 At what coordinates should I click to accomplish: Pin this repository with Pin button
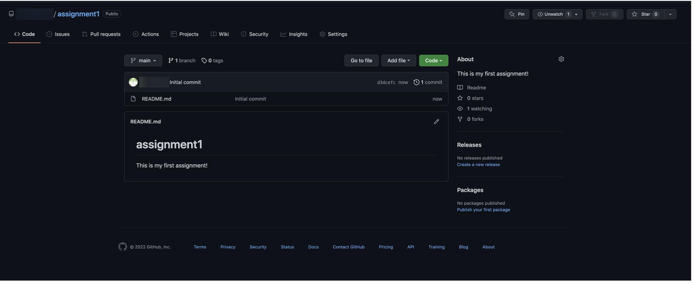[517, 14]
